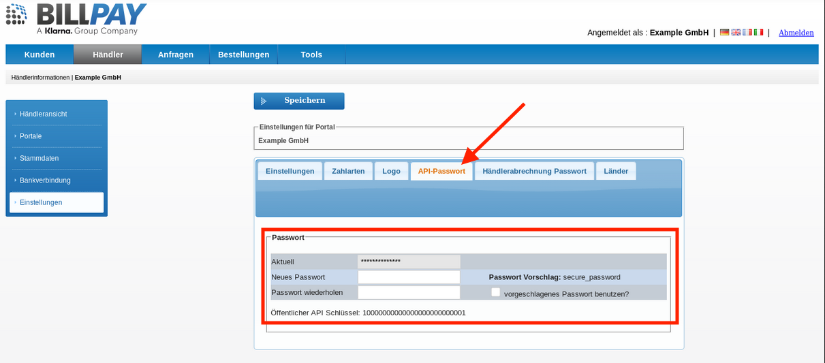
Task: Click the Abmelden link
Action: pos(796,33)
